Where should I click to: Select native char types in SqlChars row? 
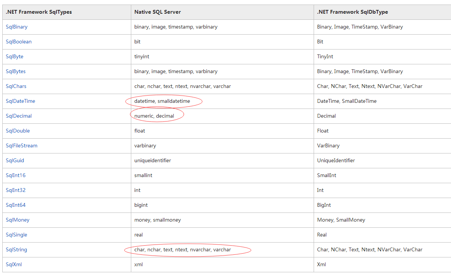183,86
